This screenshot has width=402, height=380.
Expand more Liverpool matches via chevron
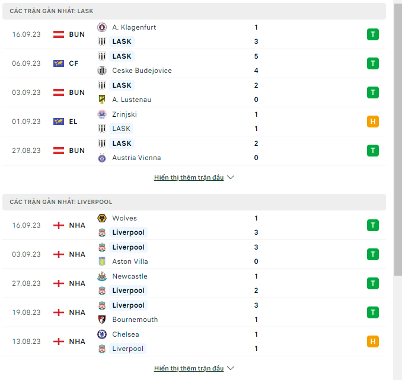[x=231, y=368]
